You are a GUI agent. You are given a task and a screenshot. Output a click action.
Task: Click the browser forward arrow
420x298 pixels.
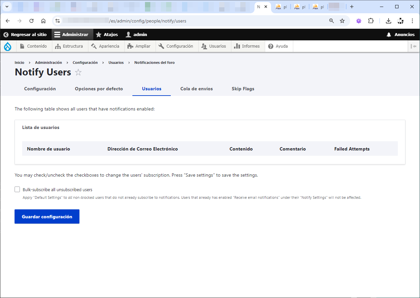coord(20,21)
